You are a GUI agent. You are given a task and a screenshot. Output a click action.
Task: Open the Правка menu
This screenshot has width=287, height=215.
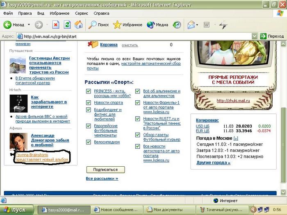tap(25, 14)
